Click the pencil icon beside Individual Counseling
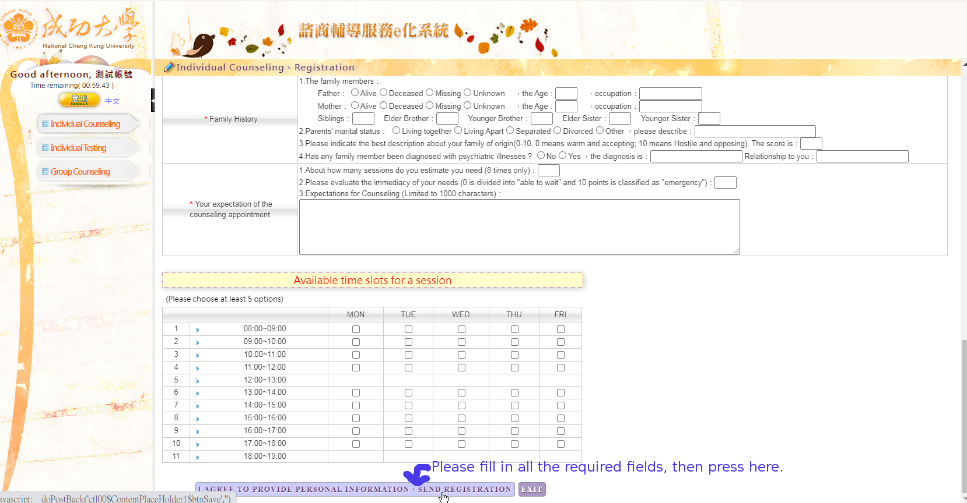The height and width of the screenshot is (503, 967). click(x=169, y=67)
